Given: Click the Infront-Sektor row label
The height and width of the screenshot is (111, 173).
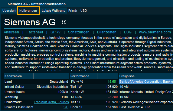Looking at the screenshot, I should (x=15, y=87).
